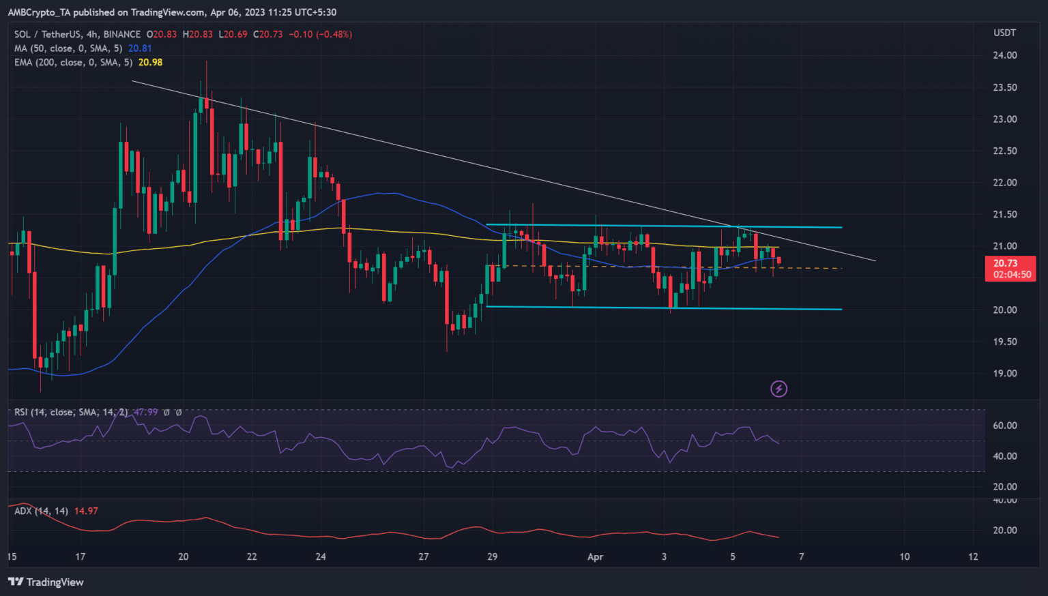Click the purple lightning bolt icon
The width and height of the screenshot is (1048, 596).
pyautogui.click(x=778, y=389)
